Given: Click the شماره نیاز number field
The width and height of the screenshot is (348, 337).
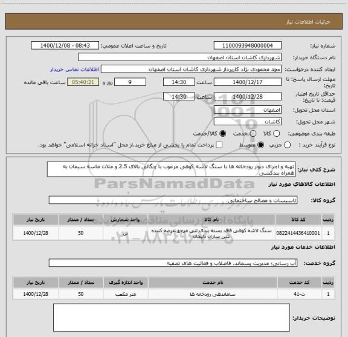Looking at the screenshot, I should point(248,45).
